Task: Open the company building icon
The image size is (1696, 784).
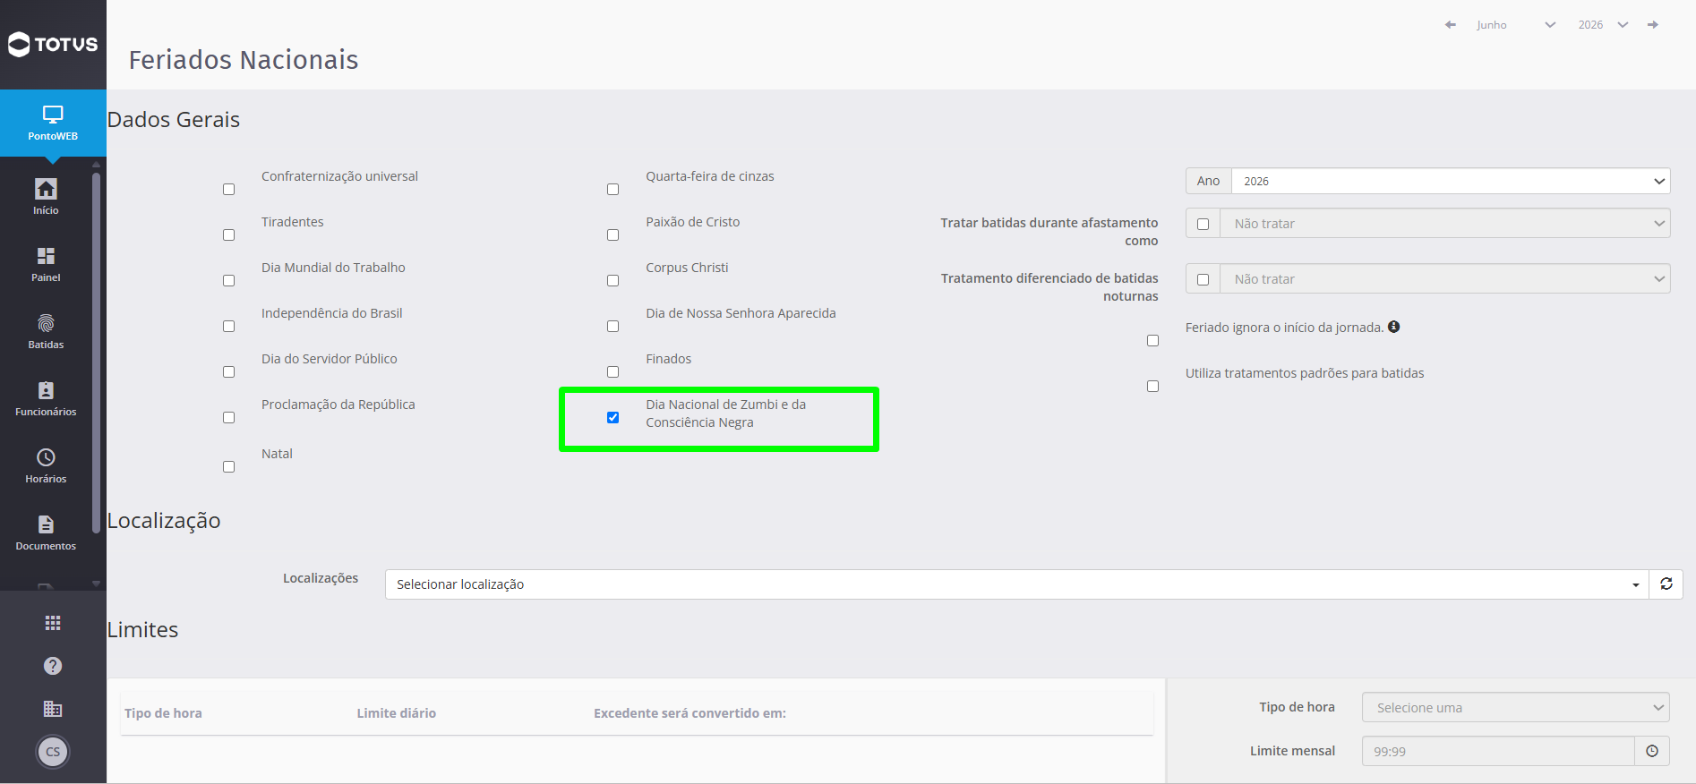Action: [x=53, y=709]
